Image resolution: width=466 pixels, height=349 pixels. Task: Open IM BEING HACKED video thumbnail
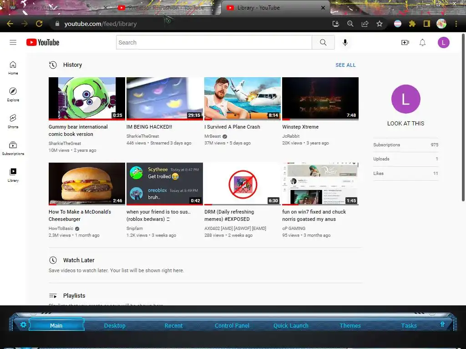pos(165,99)
